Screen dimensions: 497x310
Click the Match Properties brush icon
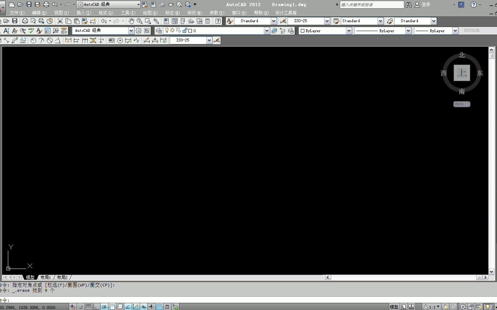85,21
